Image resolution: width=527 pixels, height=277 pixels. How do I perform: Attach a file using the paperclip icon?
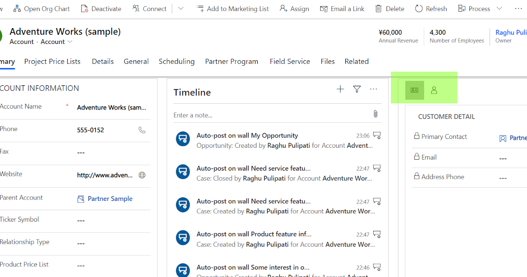pyautogui.click(x=375, y=113)
